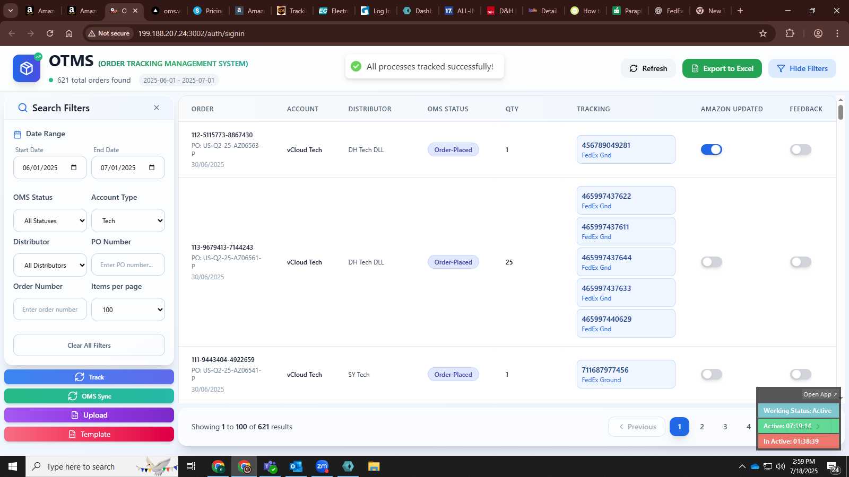Viewport: 849px width, 477px height.
Task: Switch to the oms.v browser tab
Action: [x=166, y=11]
